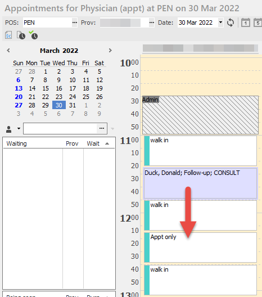The image size is (262, 297).
Task: Switch to five-day calendar view icon
Action: pyautogui.click(x=258, y=22)
